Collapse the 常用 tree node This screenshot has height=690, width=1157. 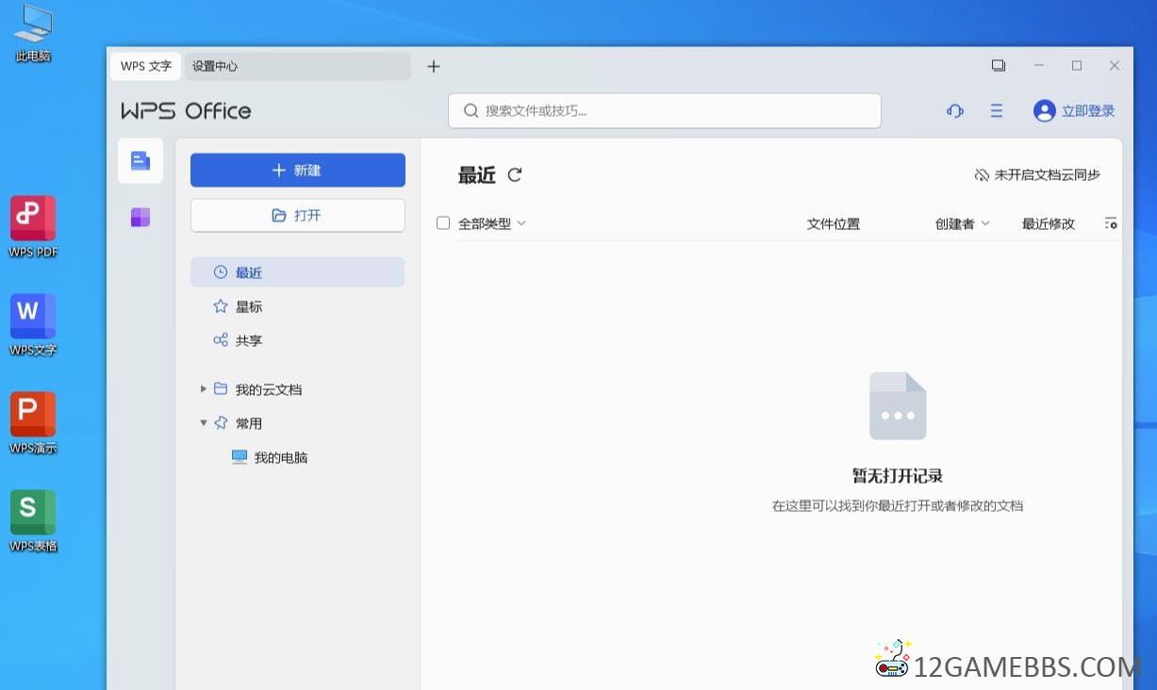coord(203,423)
